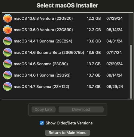Screen dimensions: 134x137
Task: Click the macOS 13.6.8 Ventura icon
Action: (x=8, y=18)
